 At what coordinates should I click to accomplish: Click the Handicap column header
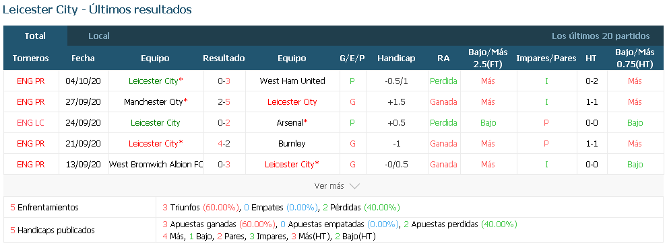[396, 58]
